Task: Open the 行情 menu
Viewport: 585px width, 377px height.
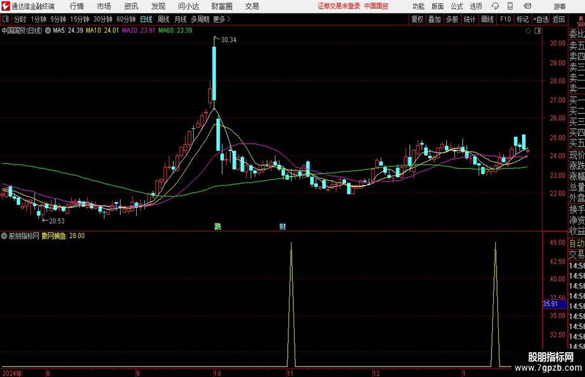Action: pos(77,6)
